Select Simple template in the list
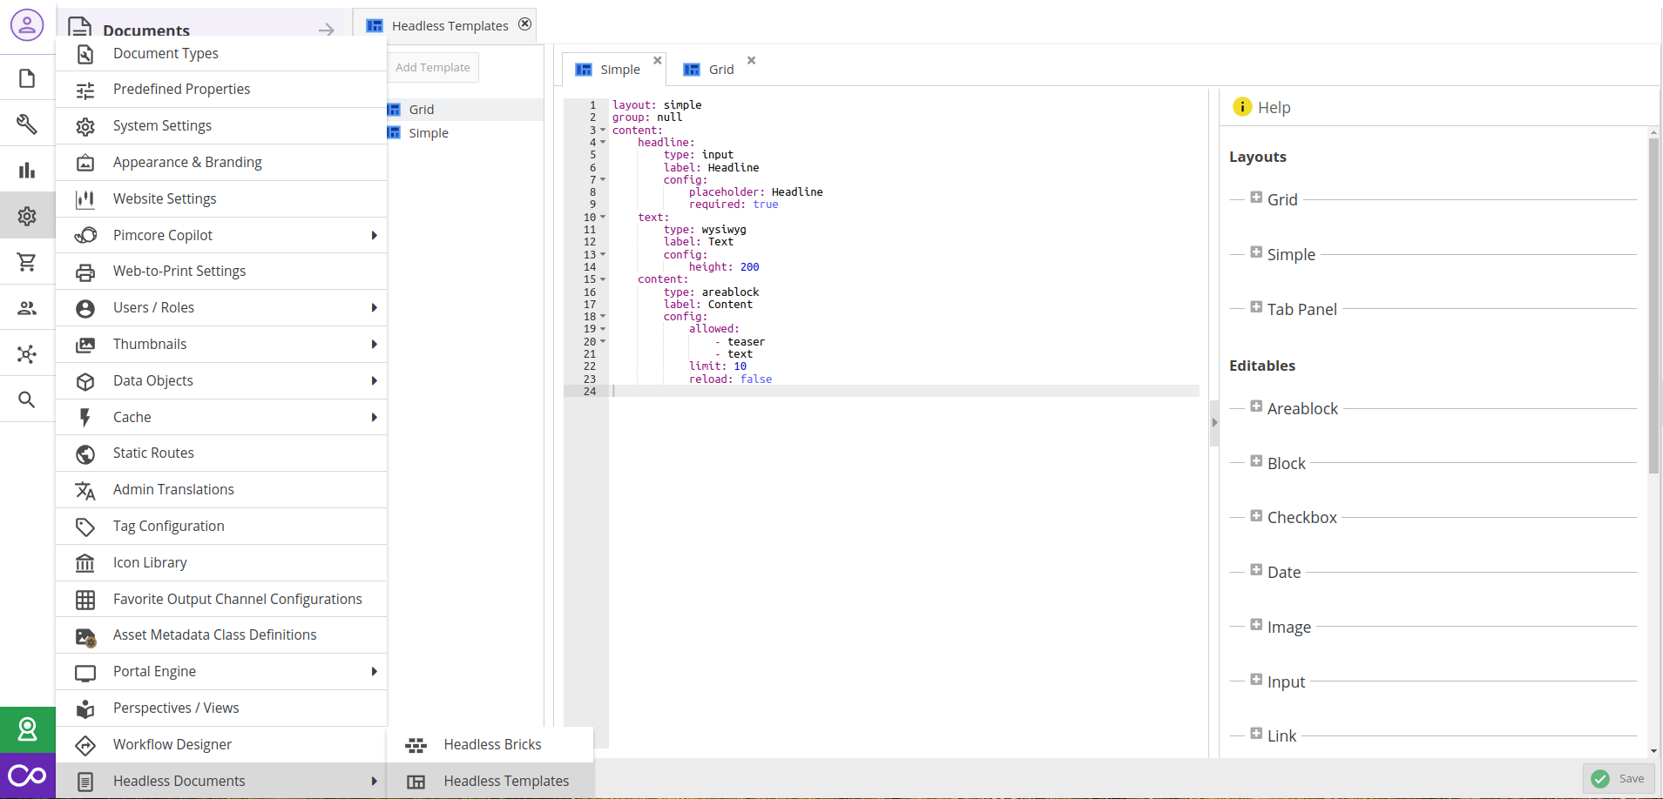The width and height of the screenshot is (1663, 799). click(464, 133)
